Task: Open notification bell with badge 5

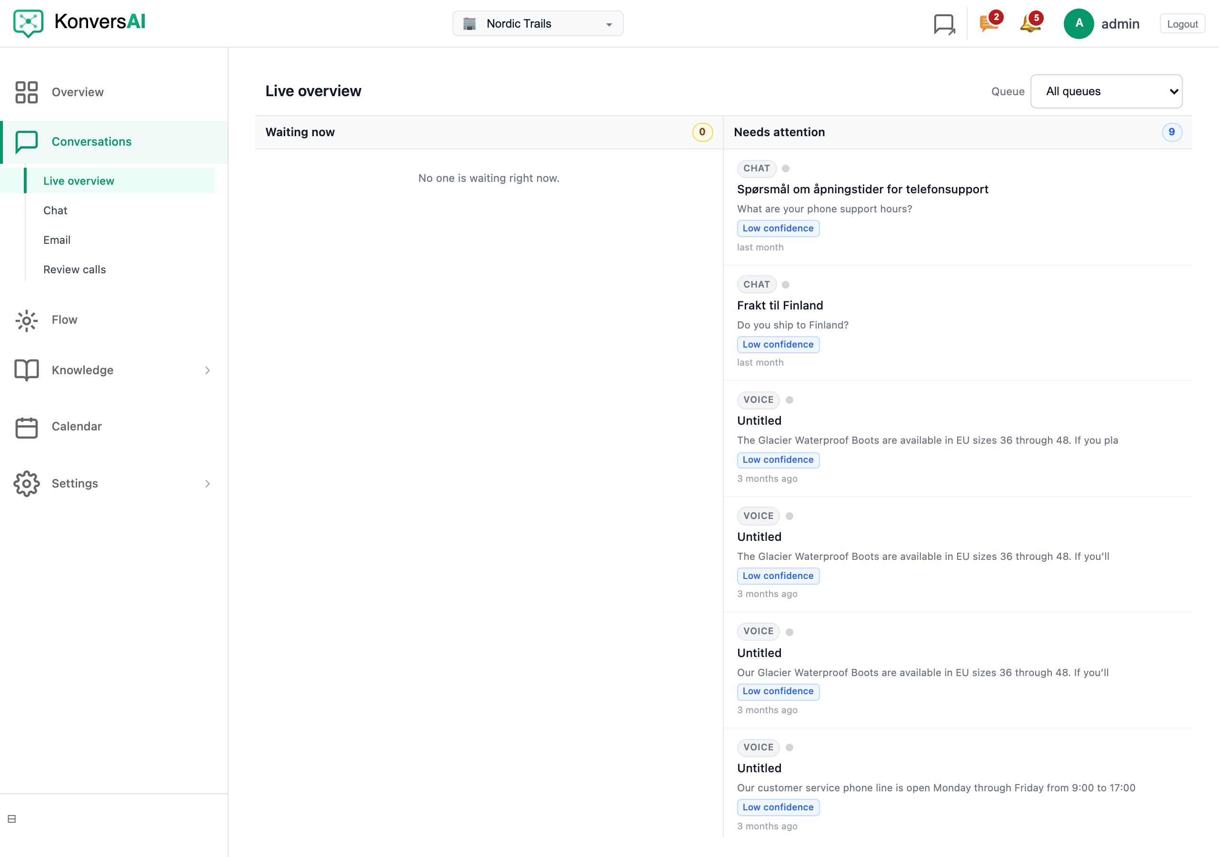Action: click(x=1031, y=22)
